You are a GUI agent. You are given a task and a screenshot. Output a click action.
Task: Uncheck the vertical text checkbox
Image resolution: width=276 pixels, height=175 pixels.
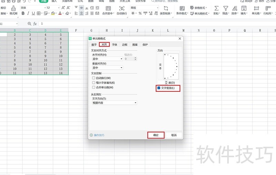coord(159,88)
